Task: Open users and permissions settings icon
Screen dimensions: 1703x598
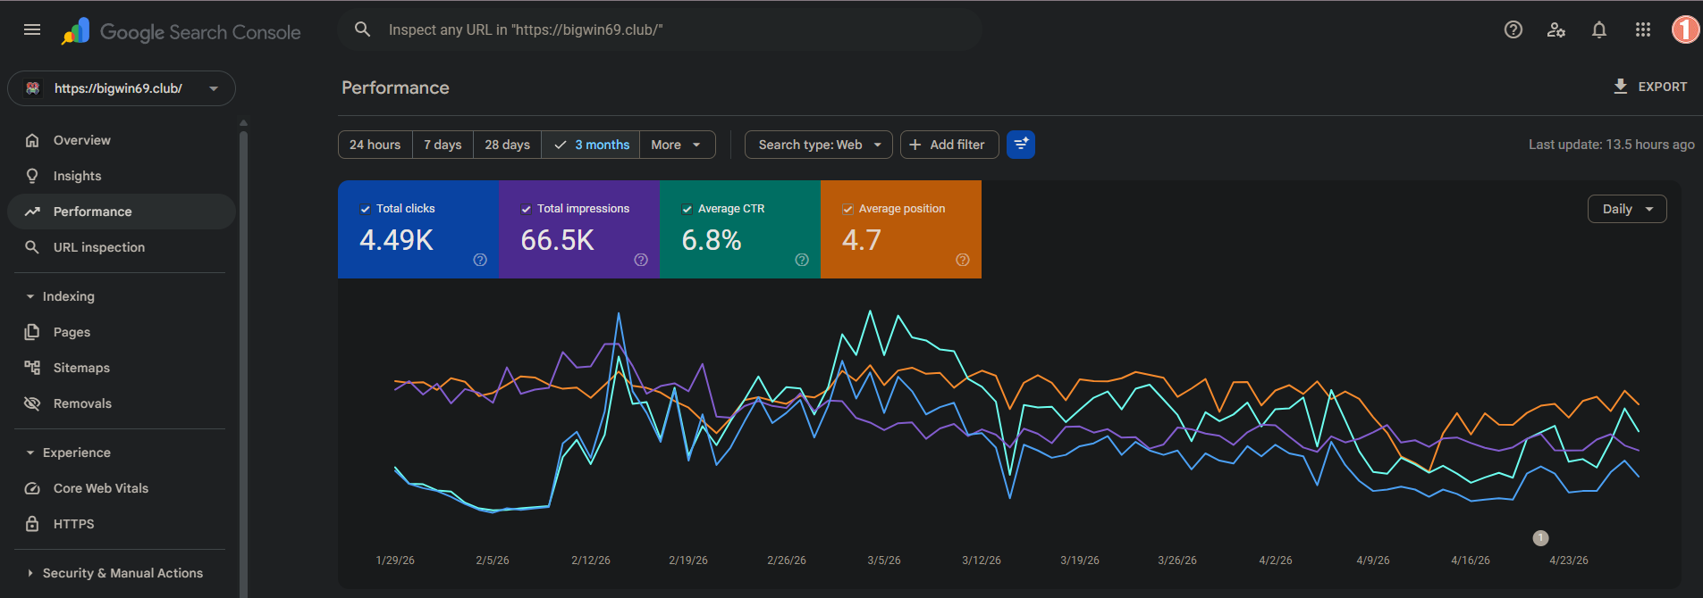Action: pyautogui.click(x=1556, y=29)
